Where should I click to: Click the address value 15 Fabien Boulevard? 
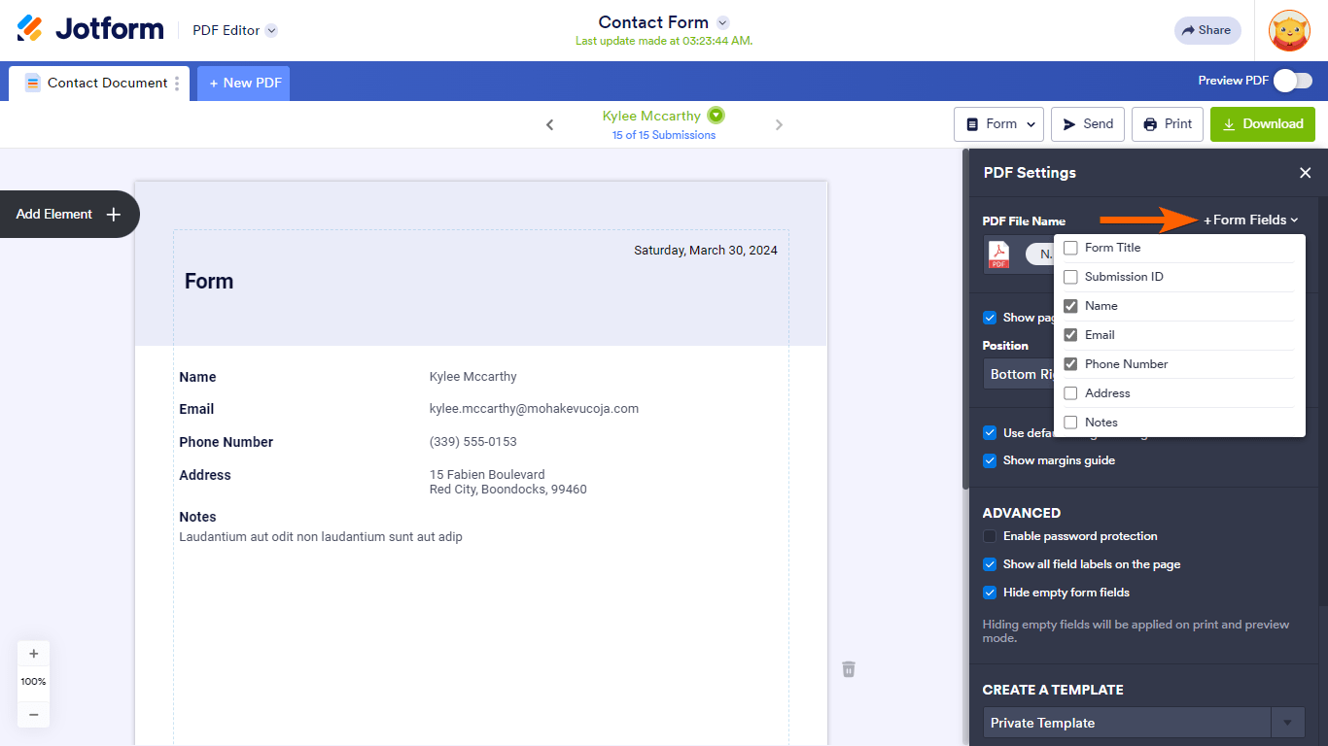click(487, 475)
